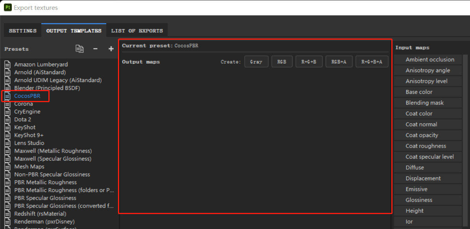Screen dimensions: 470x229
Task: Click the Base color input map
Action: coord(428,92)
